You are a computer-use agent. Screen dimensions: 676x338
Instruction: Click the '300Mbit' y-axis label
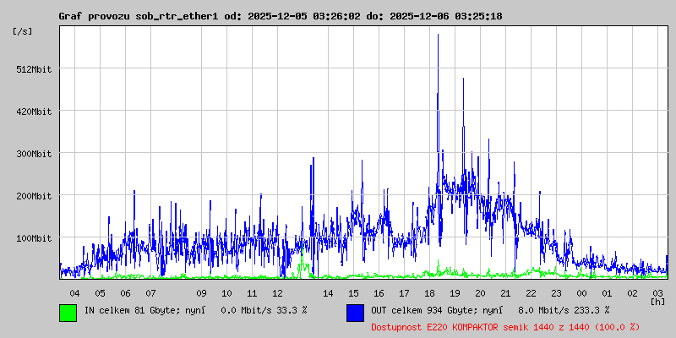coord(35,154)
